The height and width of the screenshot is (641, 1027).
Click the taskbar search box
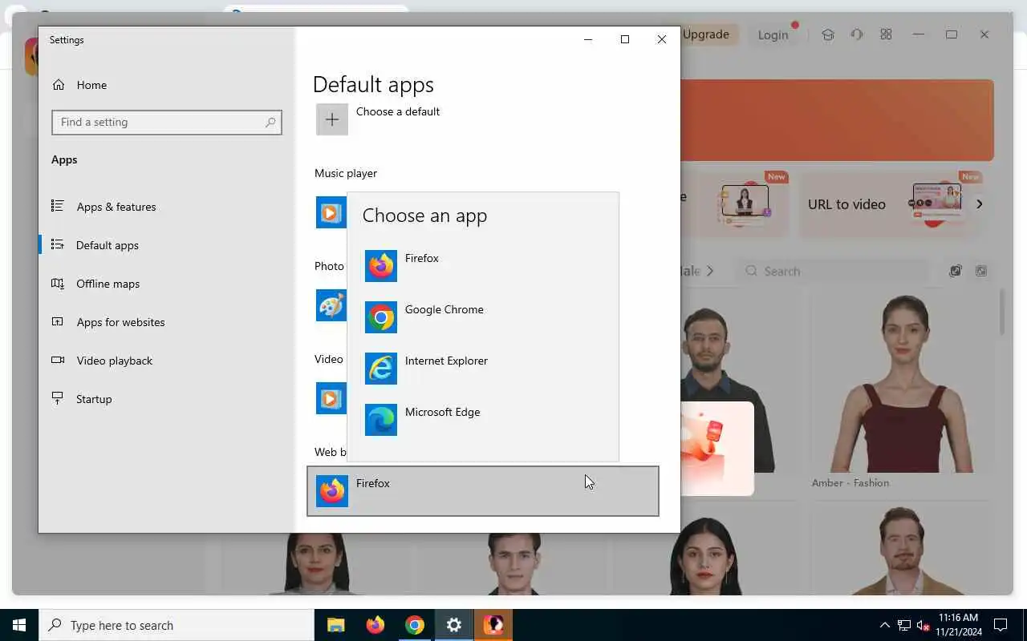click(177, 625)
